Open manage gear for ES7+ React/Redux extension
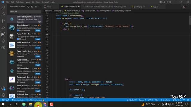Image resolution: width=191 pixels, height=107 pixels. coord(40,22)
